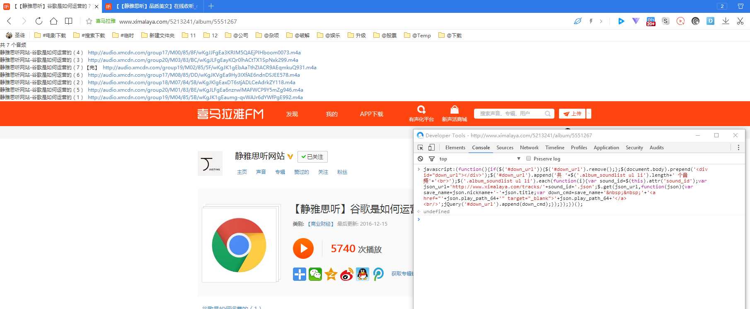
Task: Open the extension with 20+ red badge
Action: pos(651,22)
